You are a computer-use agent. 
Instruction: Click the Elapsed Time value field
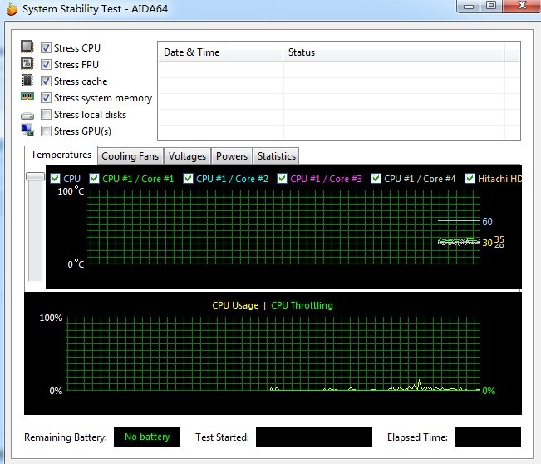coord(488,437)
